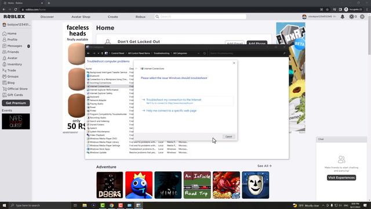Open the Create tab
This screenshot has width=371, height=209.
coord(113,17)
